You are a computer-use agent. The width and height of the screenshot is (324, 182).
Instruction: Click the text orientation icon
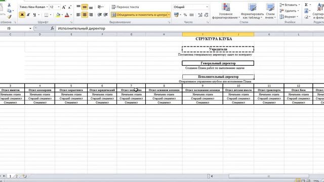(x=100, y=7)
